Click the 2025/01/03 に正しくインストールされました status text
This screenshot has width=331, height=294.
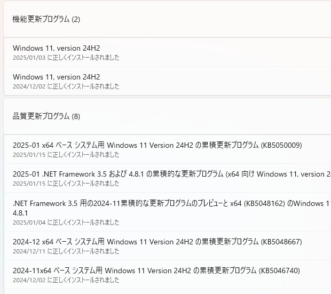[66, 58]
